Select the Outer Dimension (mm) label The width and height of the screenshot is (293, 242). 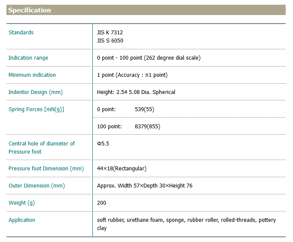click(x=37, y=186)
